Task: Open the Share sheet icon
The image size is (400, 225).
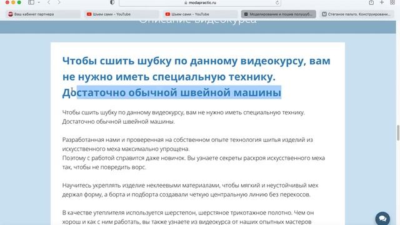Action: (371, 2)
